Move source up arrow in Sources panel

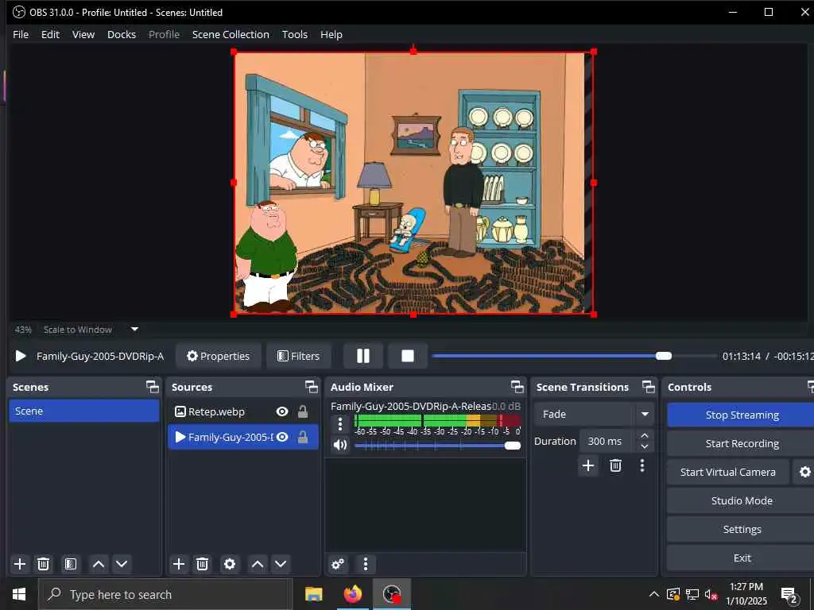pyautogui.click(x=258, y=564)
